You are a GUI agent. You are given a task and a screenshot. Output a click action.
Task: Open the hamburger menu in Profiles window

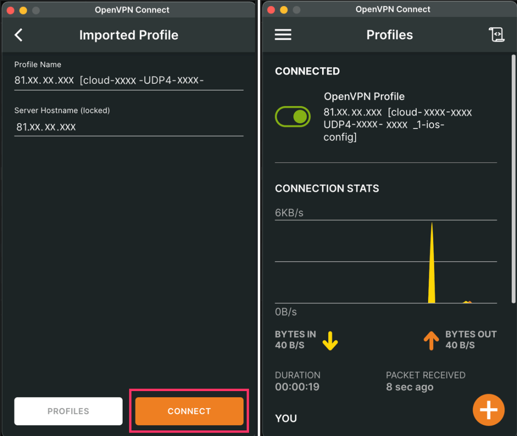click(x=283, y=35)
